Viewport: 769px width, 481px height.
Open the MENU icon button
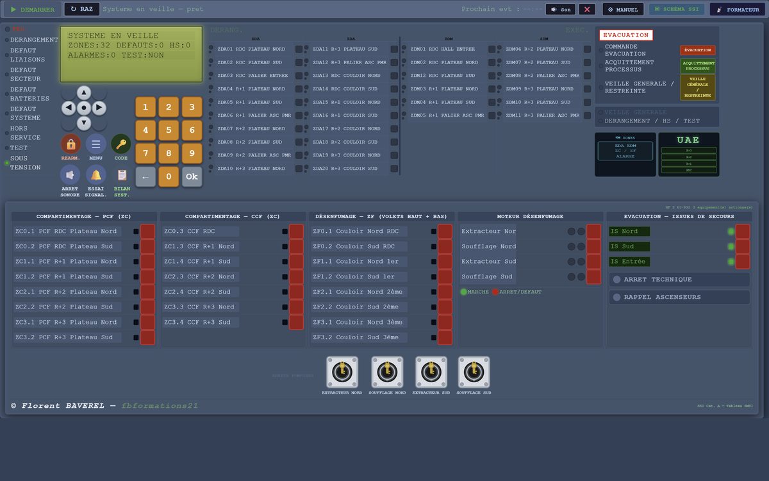pos(96,144)
